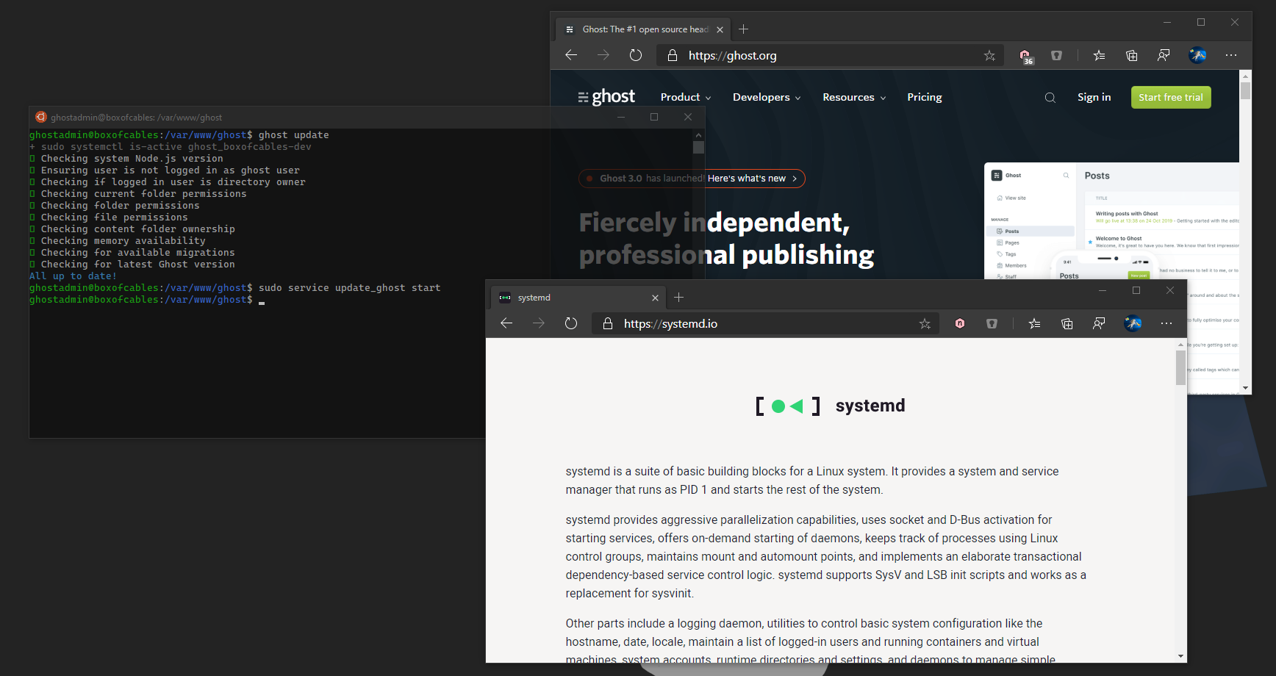Open the Here's what's new link

click(x=752, y=179)
